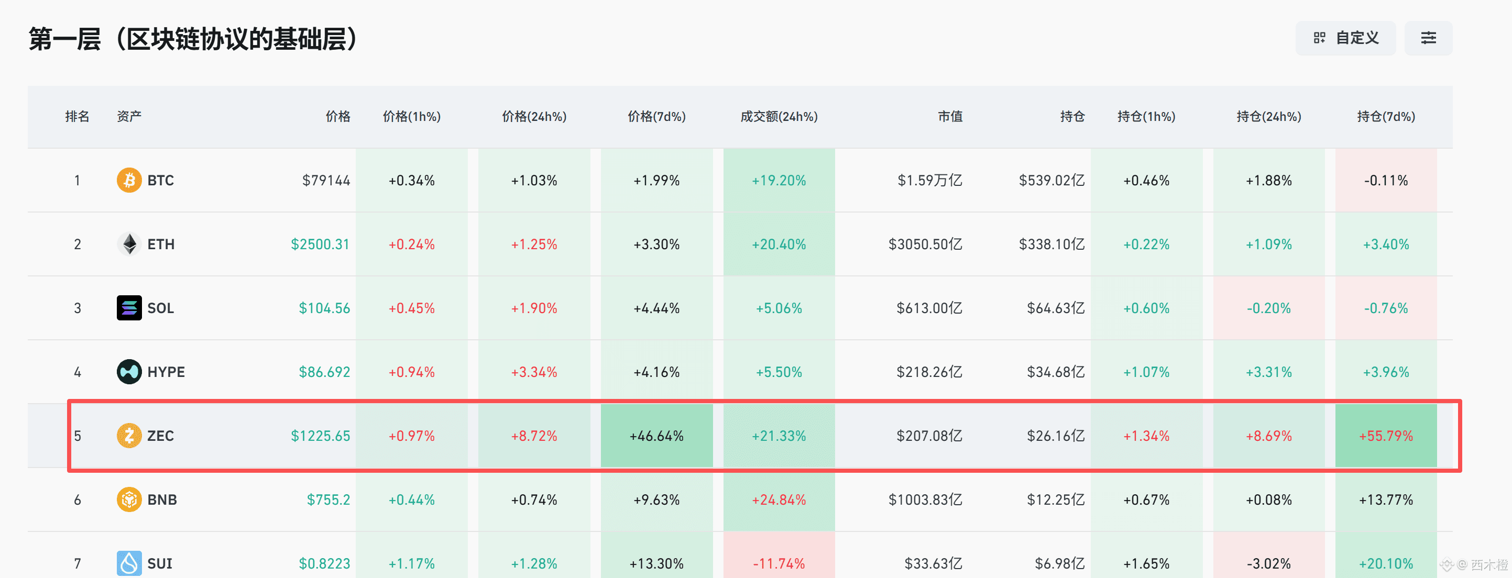Sort table by 排名 column
Screen dimensions: 1512x578
[77, 117]
